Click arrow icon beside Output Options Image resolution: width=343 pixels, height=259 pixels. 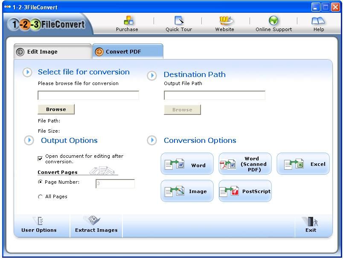coord(29,140)
